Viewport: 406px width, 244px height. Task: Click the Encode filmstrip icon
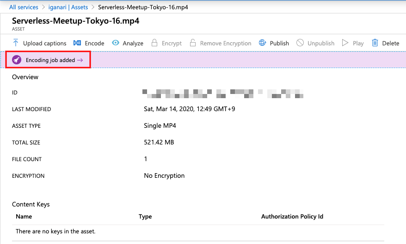pos(77,43)
